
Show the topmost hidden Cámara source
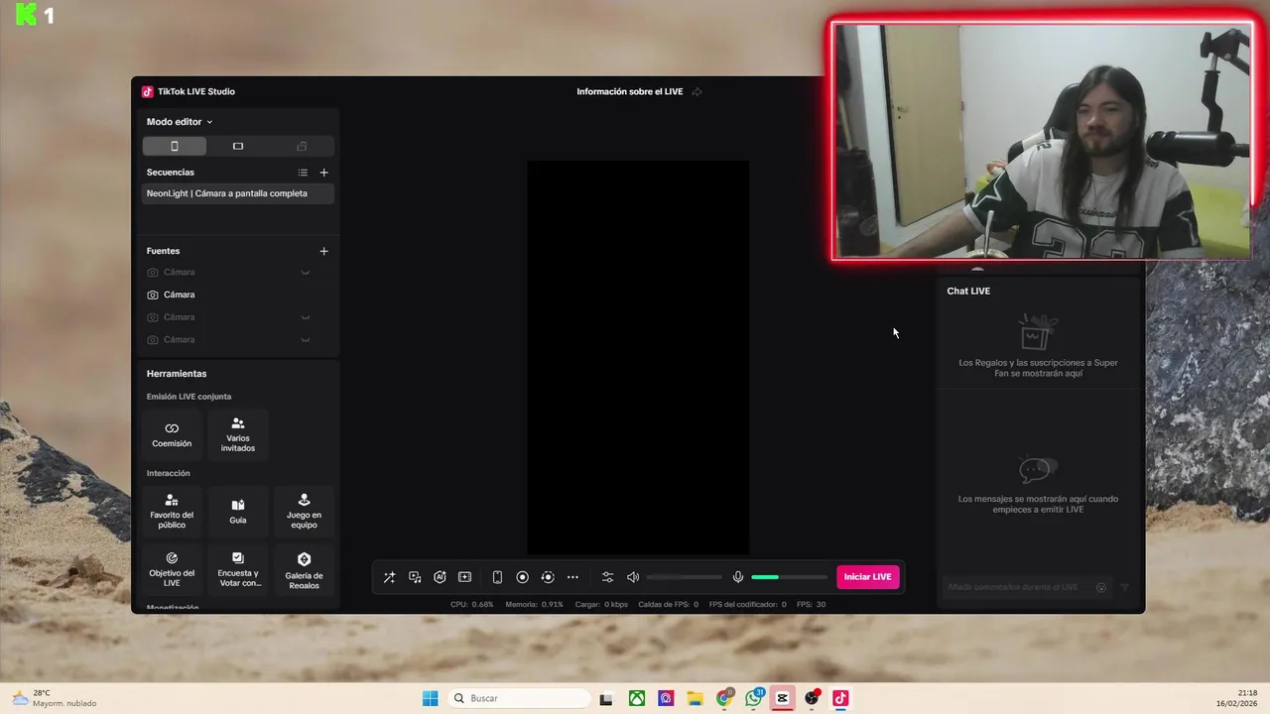[x=306, y=272]
